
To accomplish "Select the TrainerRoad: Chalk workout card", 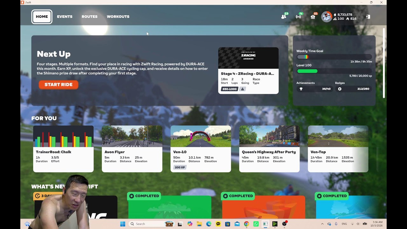I will [x=63, y=149].
